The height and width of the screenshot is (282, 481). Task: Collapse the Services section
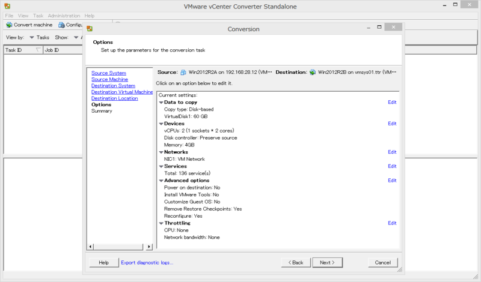161,167
